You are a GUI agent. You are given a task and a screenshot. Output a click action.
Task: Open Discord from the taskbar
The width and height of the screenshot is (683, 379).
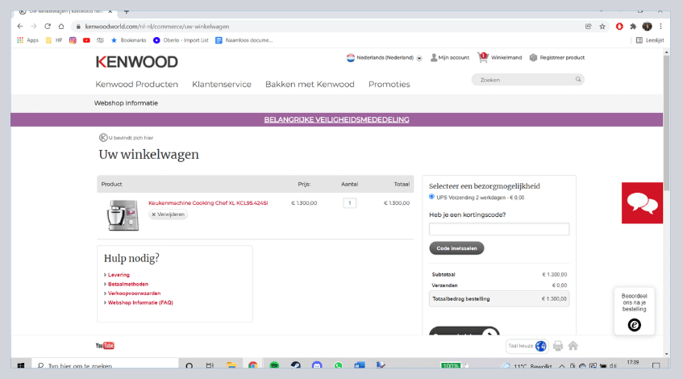pyautogui.click(x=317, y=365)
